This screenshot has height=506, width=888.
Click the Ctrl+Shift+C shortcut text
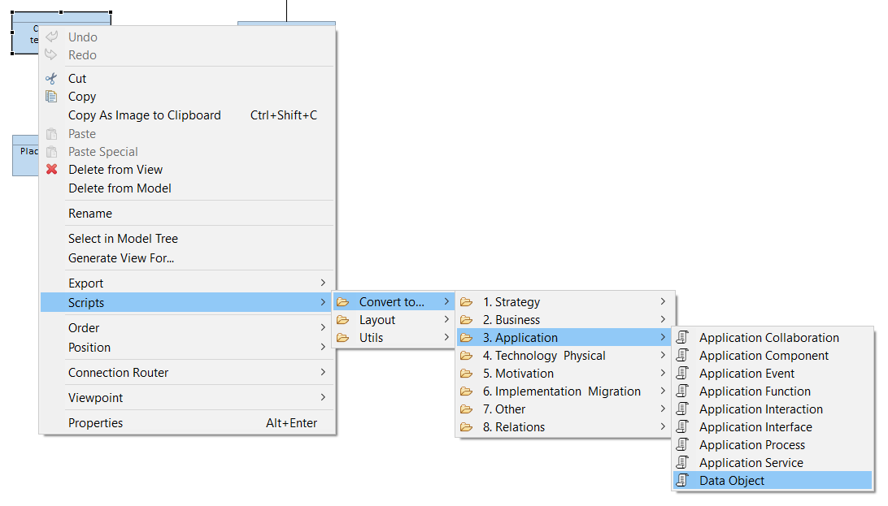284,115
